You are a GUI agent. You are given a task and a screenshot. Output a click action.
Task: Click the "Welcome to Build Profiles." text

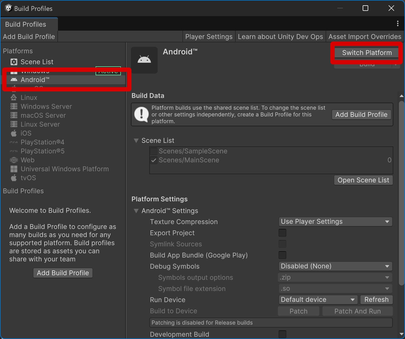50,210
